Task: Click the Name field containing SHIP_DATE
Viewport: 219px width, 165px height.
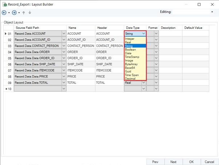Action: (80, 64)
